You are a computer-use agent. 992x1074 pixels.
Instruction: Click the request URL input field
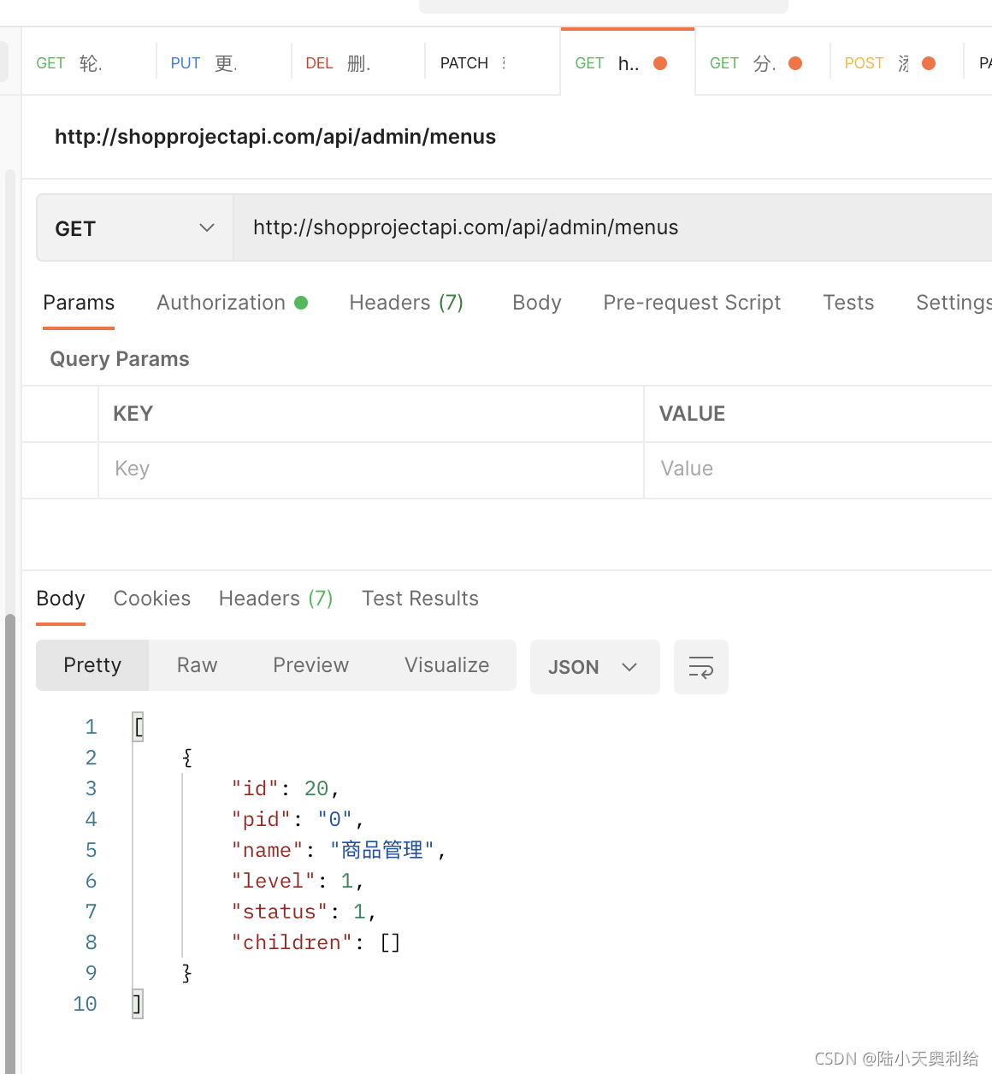tap(612, 227)
